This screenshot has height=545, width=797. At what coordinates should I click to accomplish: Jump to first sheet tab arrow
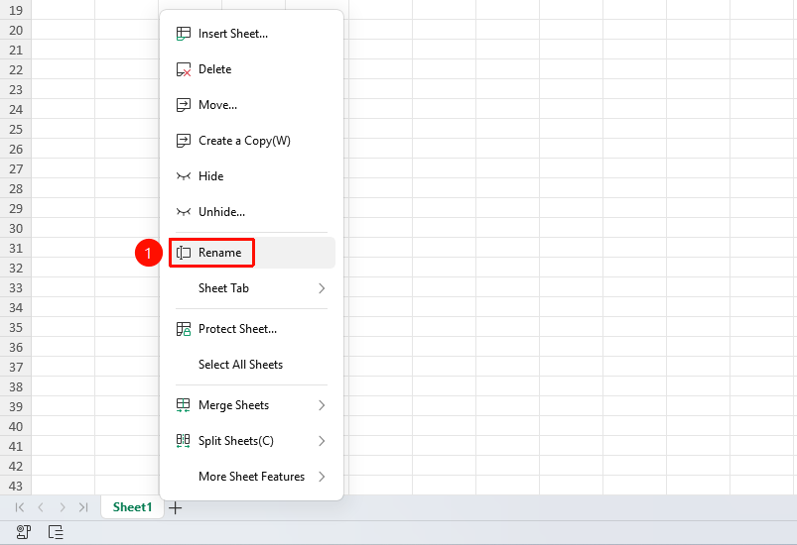coord(20,507)
